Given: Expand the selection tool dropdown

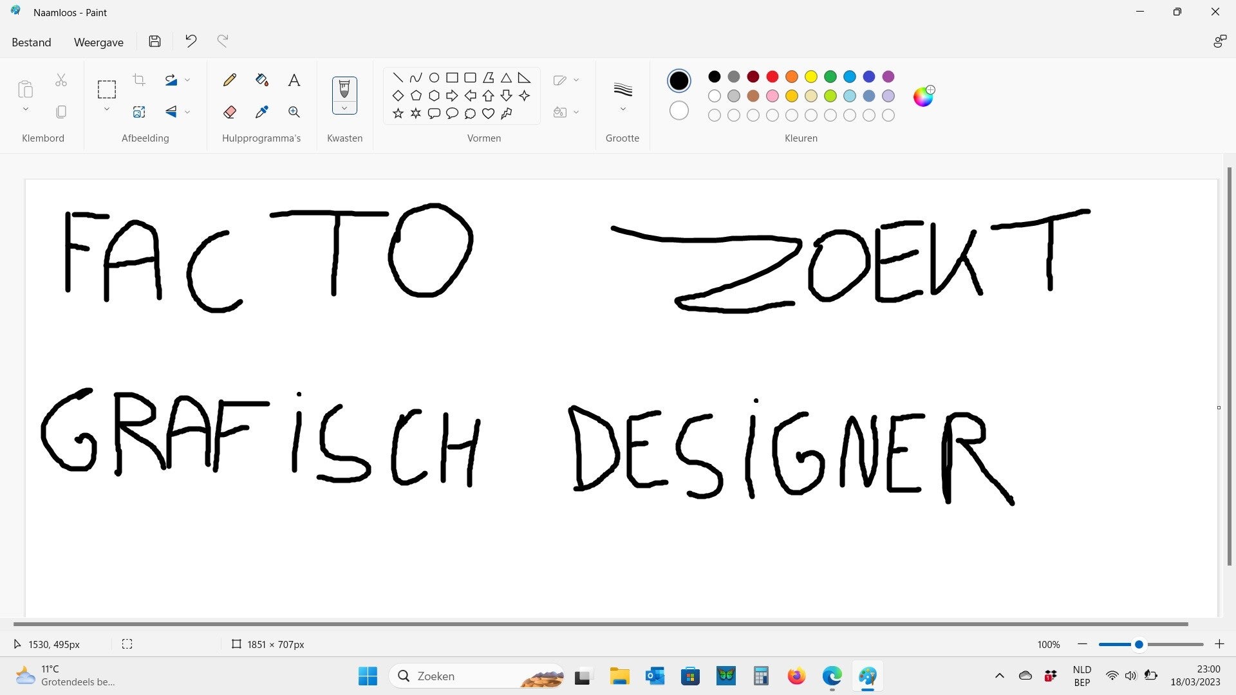Looking at the screenshot, I should pyautogui.click(x=107, y=109).
